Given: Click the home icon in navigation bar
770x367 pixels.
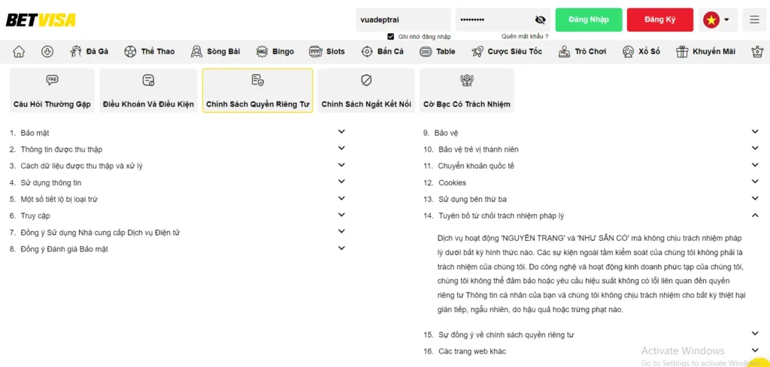Looking at the screenshot, I should (19, 52).
